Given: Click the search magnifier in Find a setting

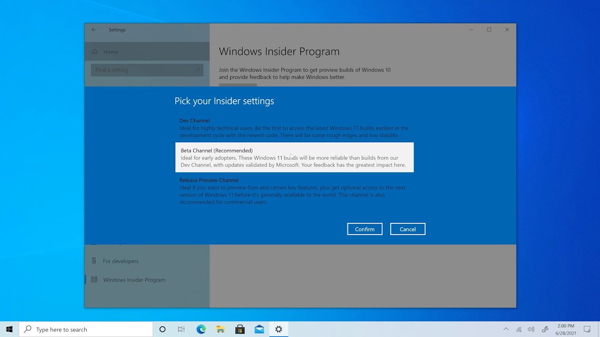Looking at the screenshot, I should pyautogui.click(x=198, y=70).
